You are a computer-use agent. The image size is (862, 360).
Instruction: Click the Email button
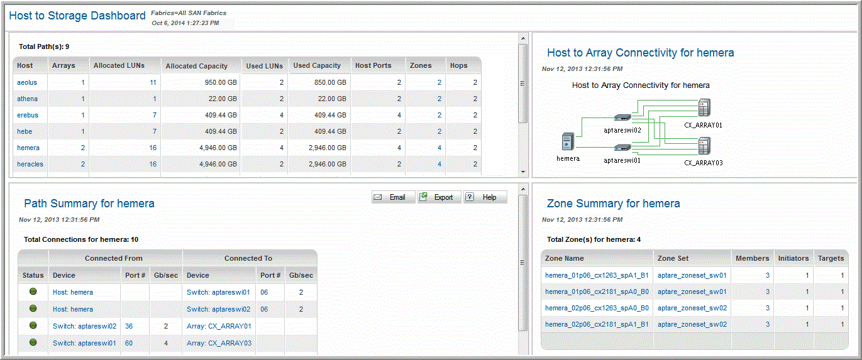[x=392, y=197]
